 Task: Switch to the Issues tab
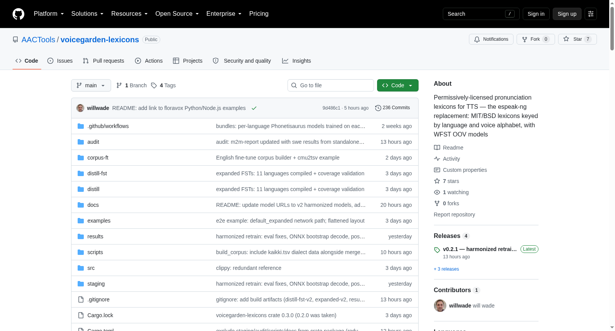pyautogui.click(x=60, y=61)
